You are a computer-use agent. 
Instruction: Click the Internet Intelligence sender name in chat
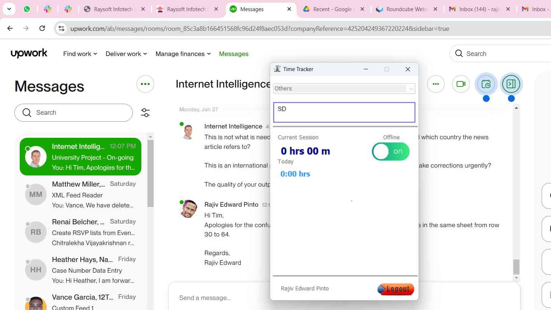pyautogui.click(x=233, y=126)
